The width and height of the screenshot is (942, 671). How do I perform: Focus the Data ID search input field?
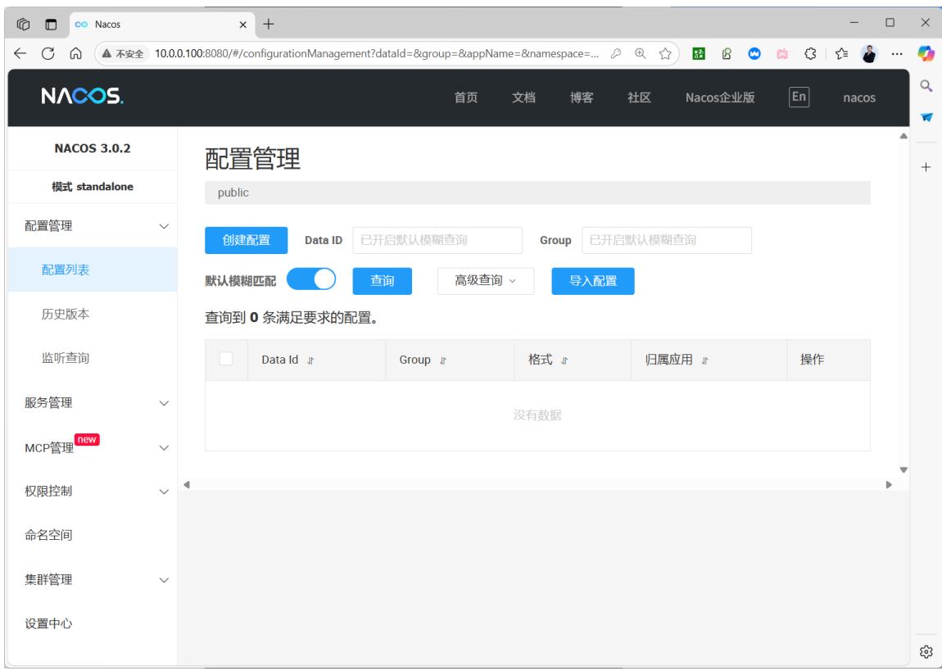[437, 240]
